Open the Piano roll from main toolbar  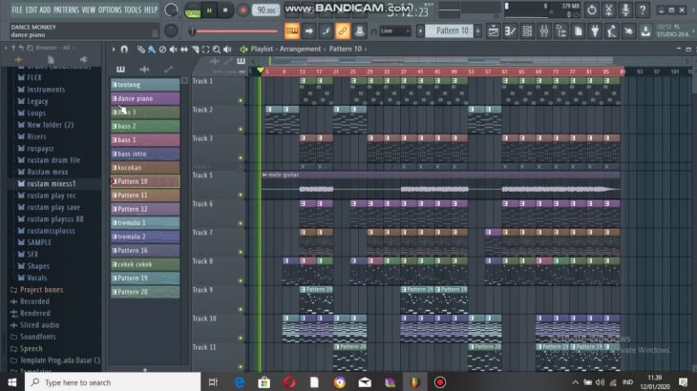point(510,31)
